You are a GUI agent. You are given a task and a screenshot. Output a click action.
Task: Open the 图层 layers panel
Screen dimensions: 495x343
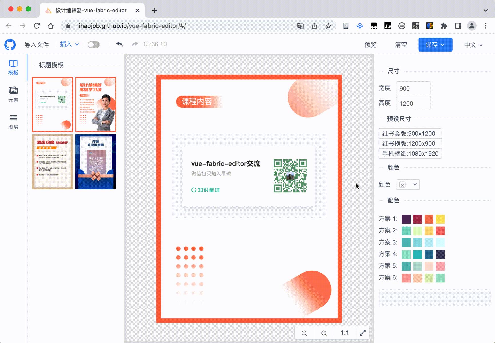(x=13, y=122)
